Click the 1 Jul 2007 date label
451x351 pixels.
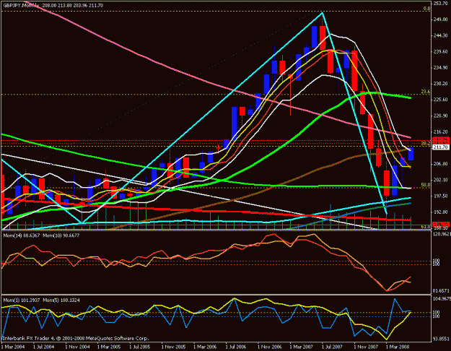pyautogui.click(x=332, y=347)
